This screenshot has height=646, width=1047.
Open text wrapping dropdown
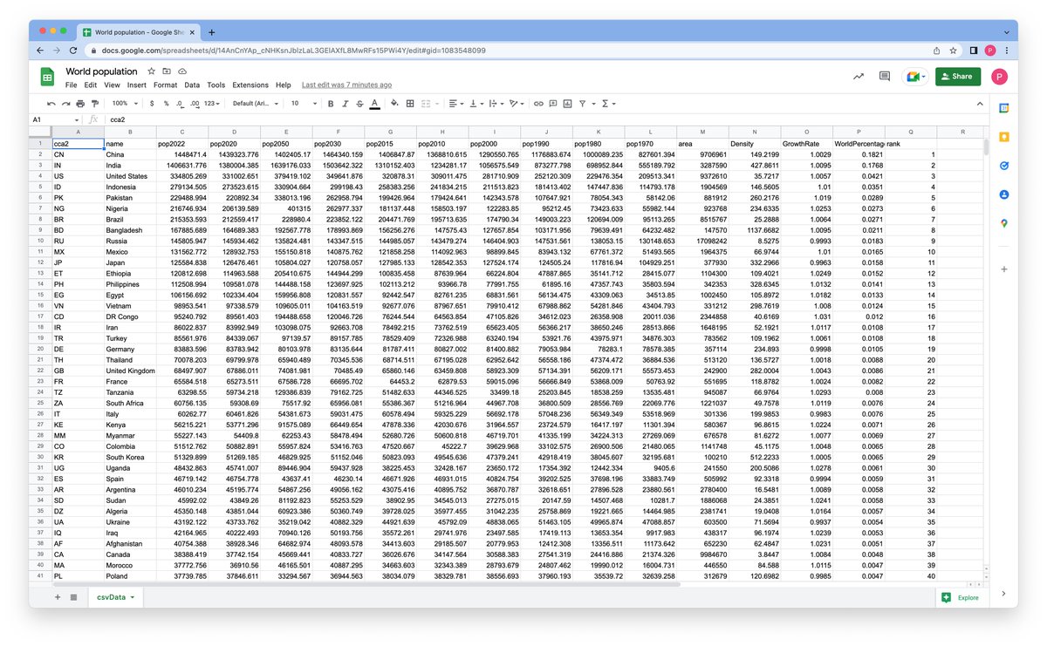click(496, 103)
